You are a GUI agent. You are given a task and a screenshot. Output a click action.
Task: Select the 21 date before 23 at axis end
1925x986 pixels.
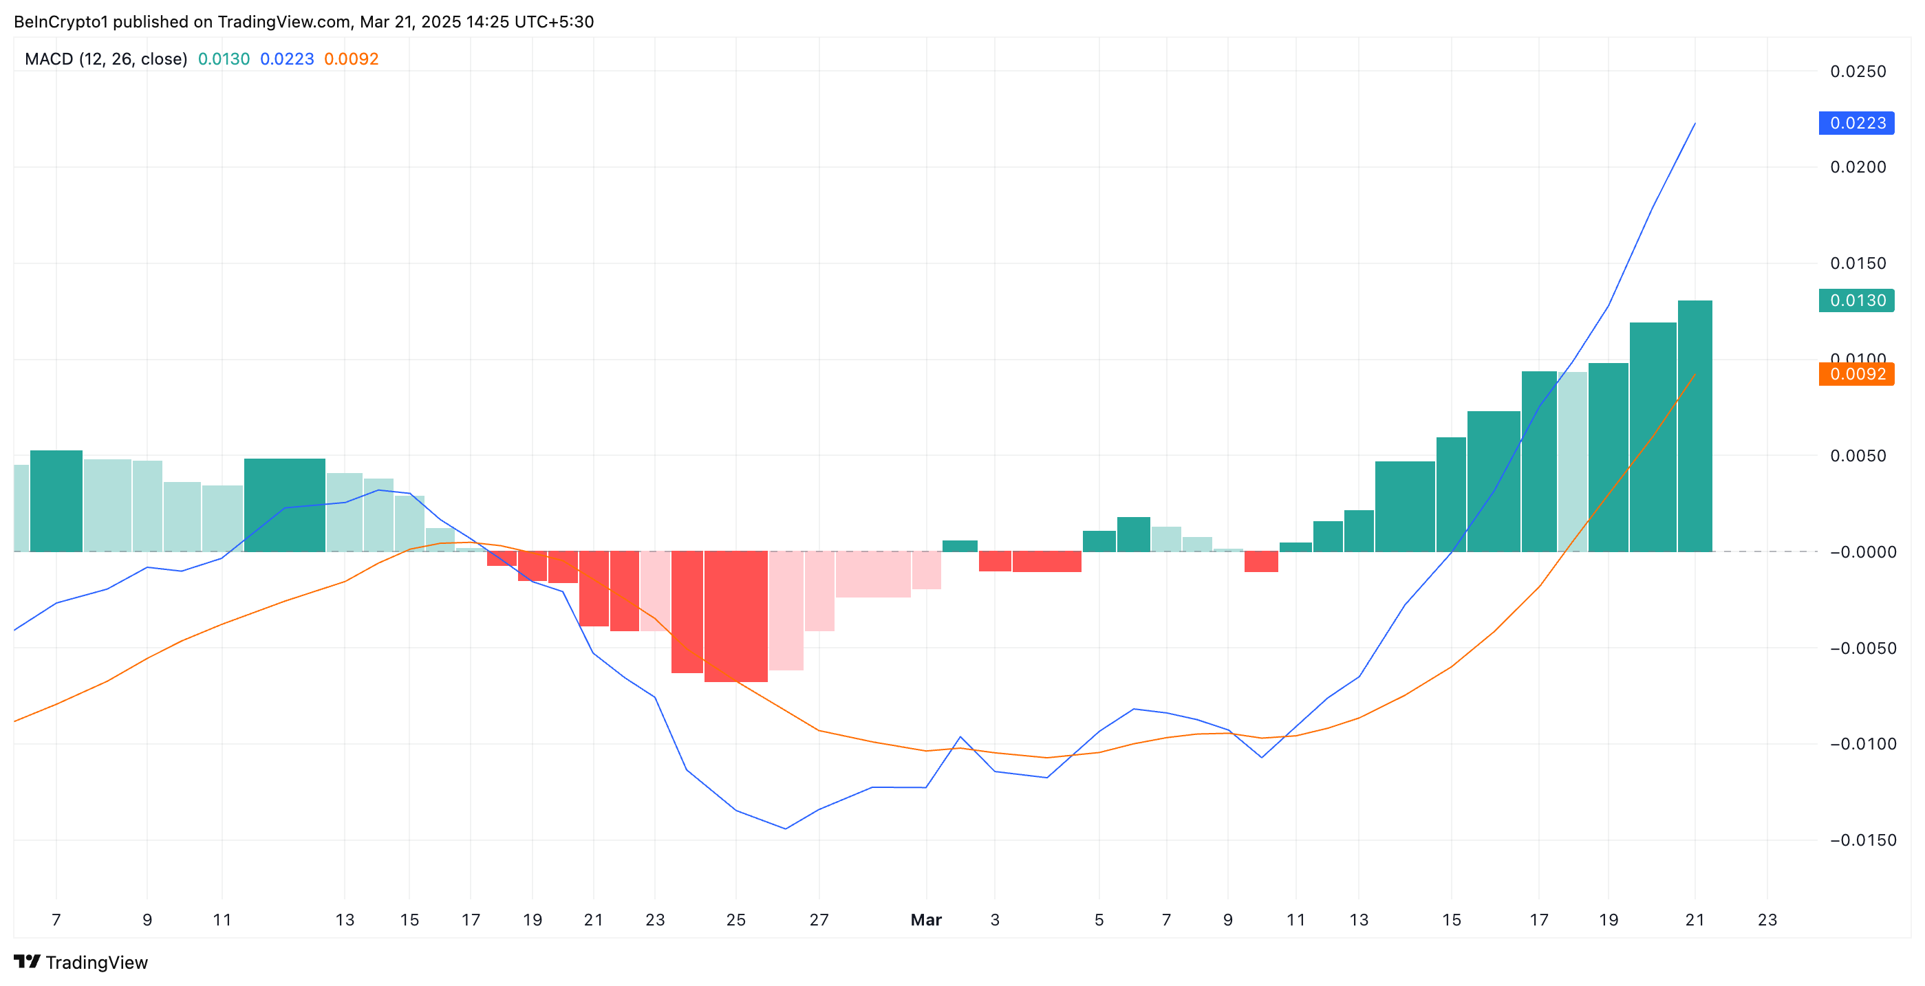[1695, 919]
